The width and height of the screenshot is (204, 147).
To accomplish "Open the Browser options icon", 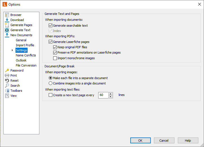I will [7, 15].
